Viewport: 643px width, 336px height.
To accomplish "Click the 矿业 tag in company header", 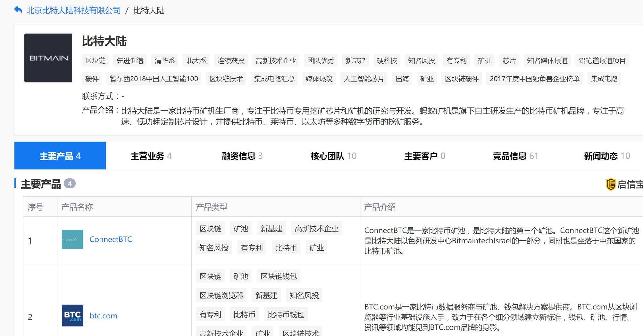I will click(x=427, y=79).
